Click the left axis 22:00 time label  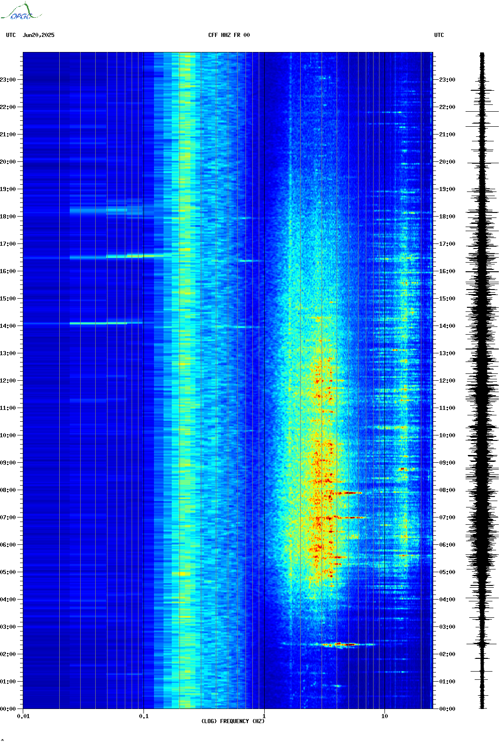point(8,107)
